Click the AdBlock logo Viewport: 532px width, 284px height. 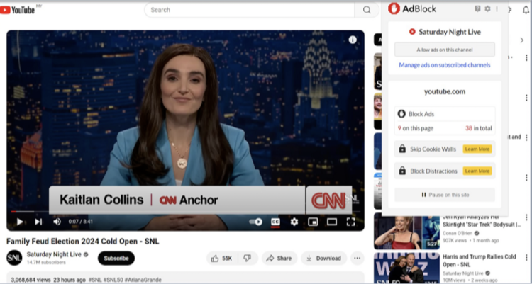(412, 8)
